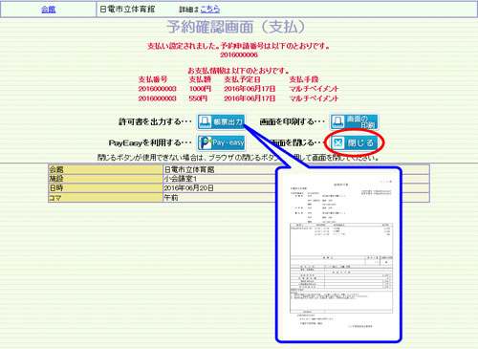Click the 閉じる close button
Image resolution: width=478 pixels, height=349 pixels.
coord(354,142)
